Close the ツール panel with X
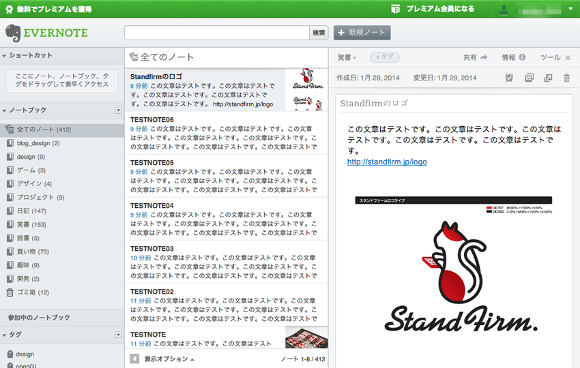This screenshot has height=368, width=580. (568, 58)
